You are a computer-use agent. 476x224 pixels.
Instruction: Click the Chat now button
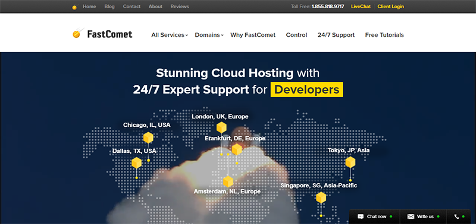pyautogui.click(x=375, y=216)
